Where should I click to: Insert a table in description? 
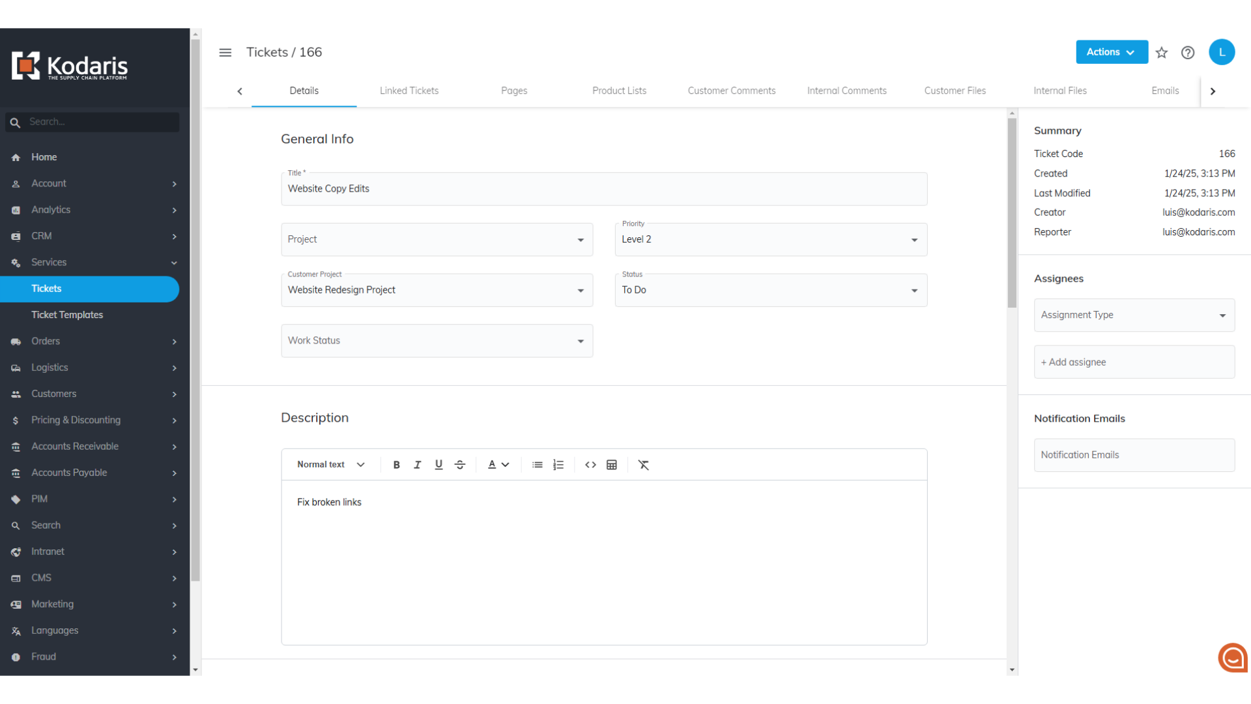612,465
